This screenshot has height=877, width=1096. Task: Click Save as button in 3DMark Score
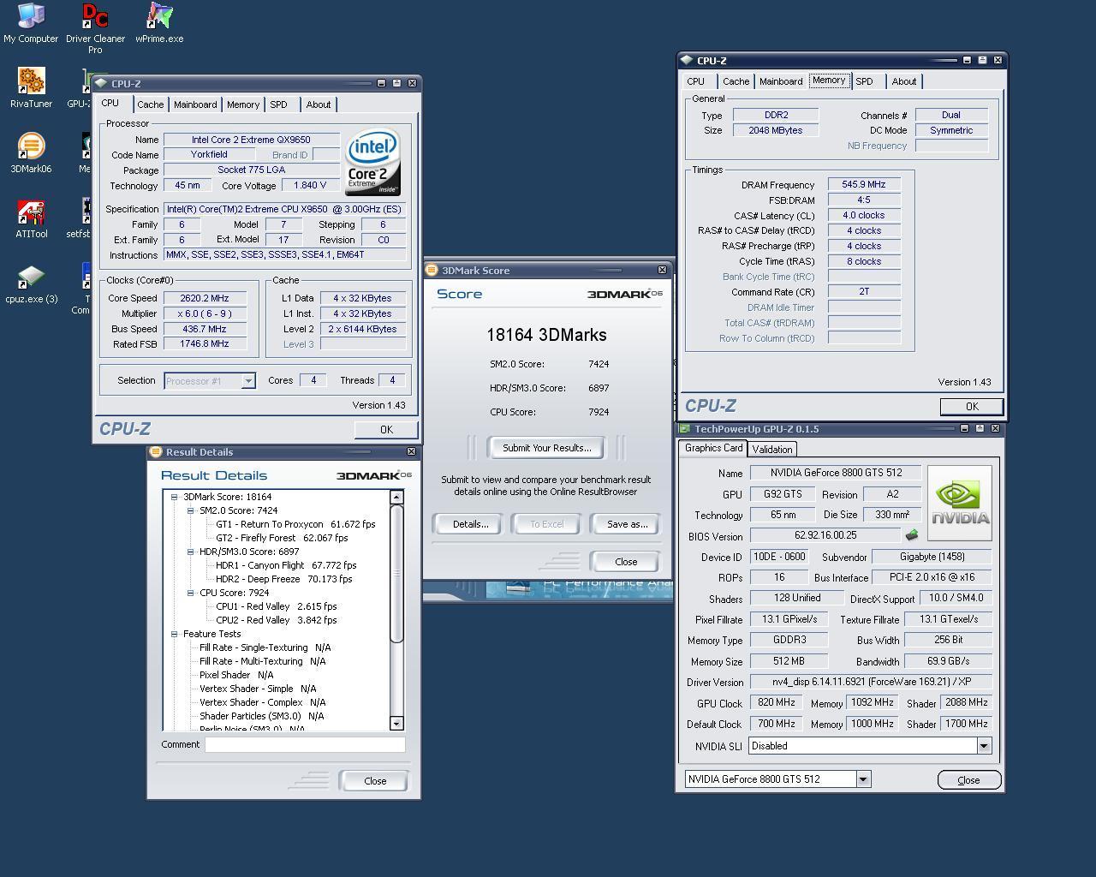point(627,524)
